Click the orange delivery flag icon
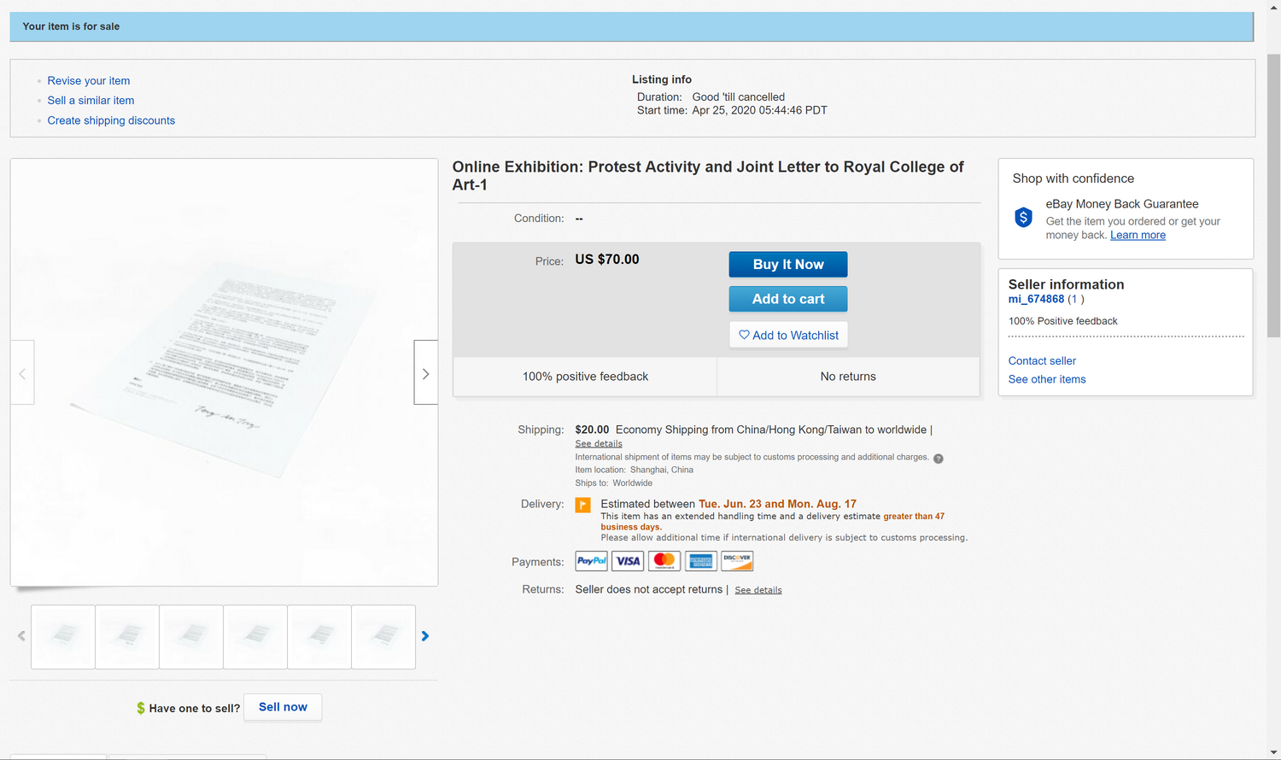Screen dimensions: 1281x760 pyautogui.click(x=583, y=506)
